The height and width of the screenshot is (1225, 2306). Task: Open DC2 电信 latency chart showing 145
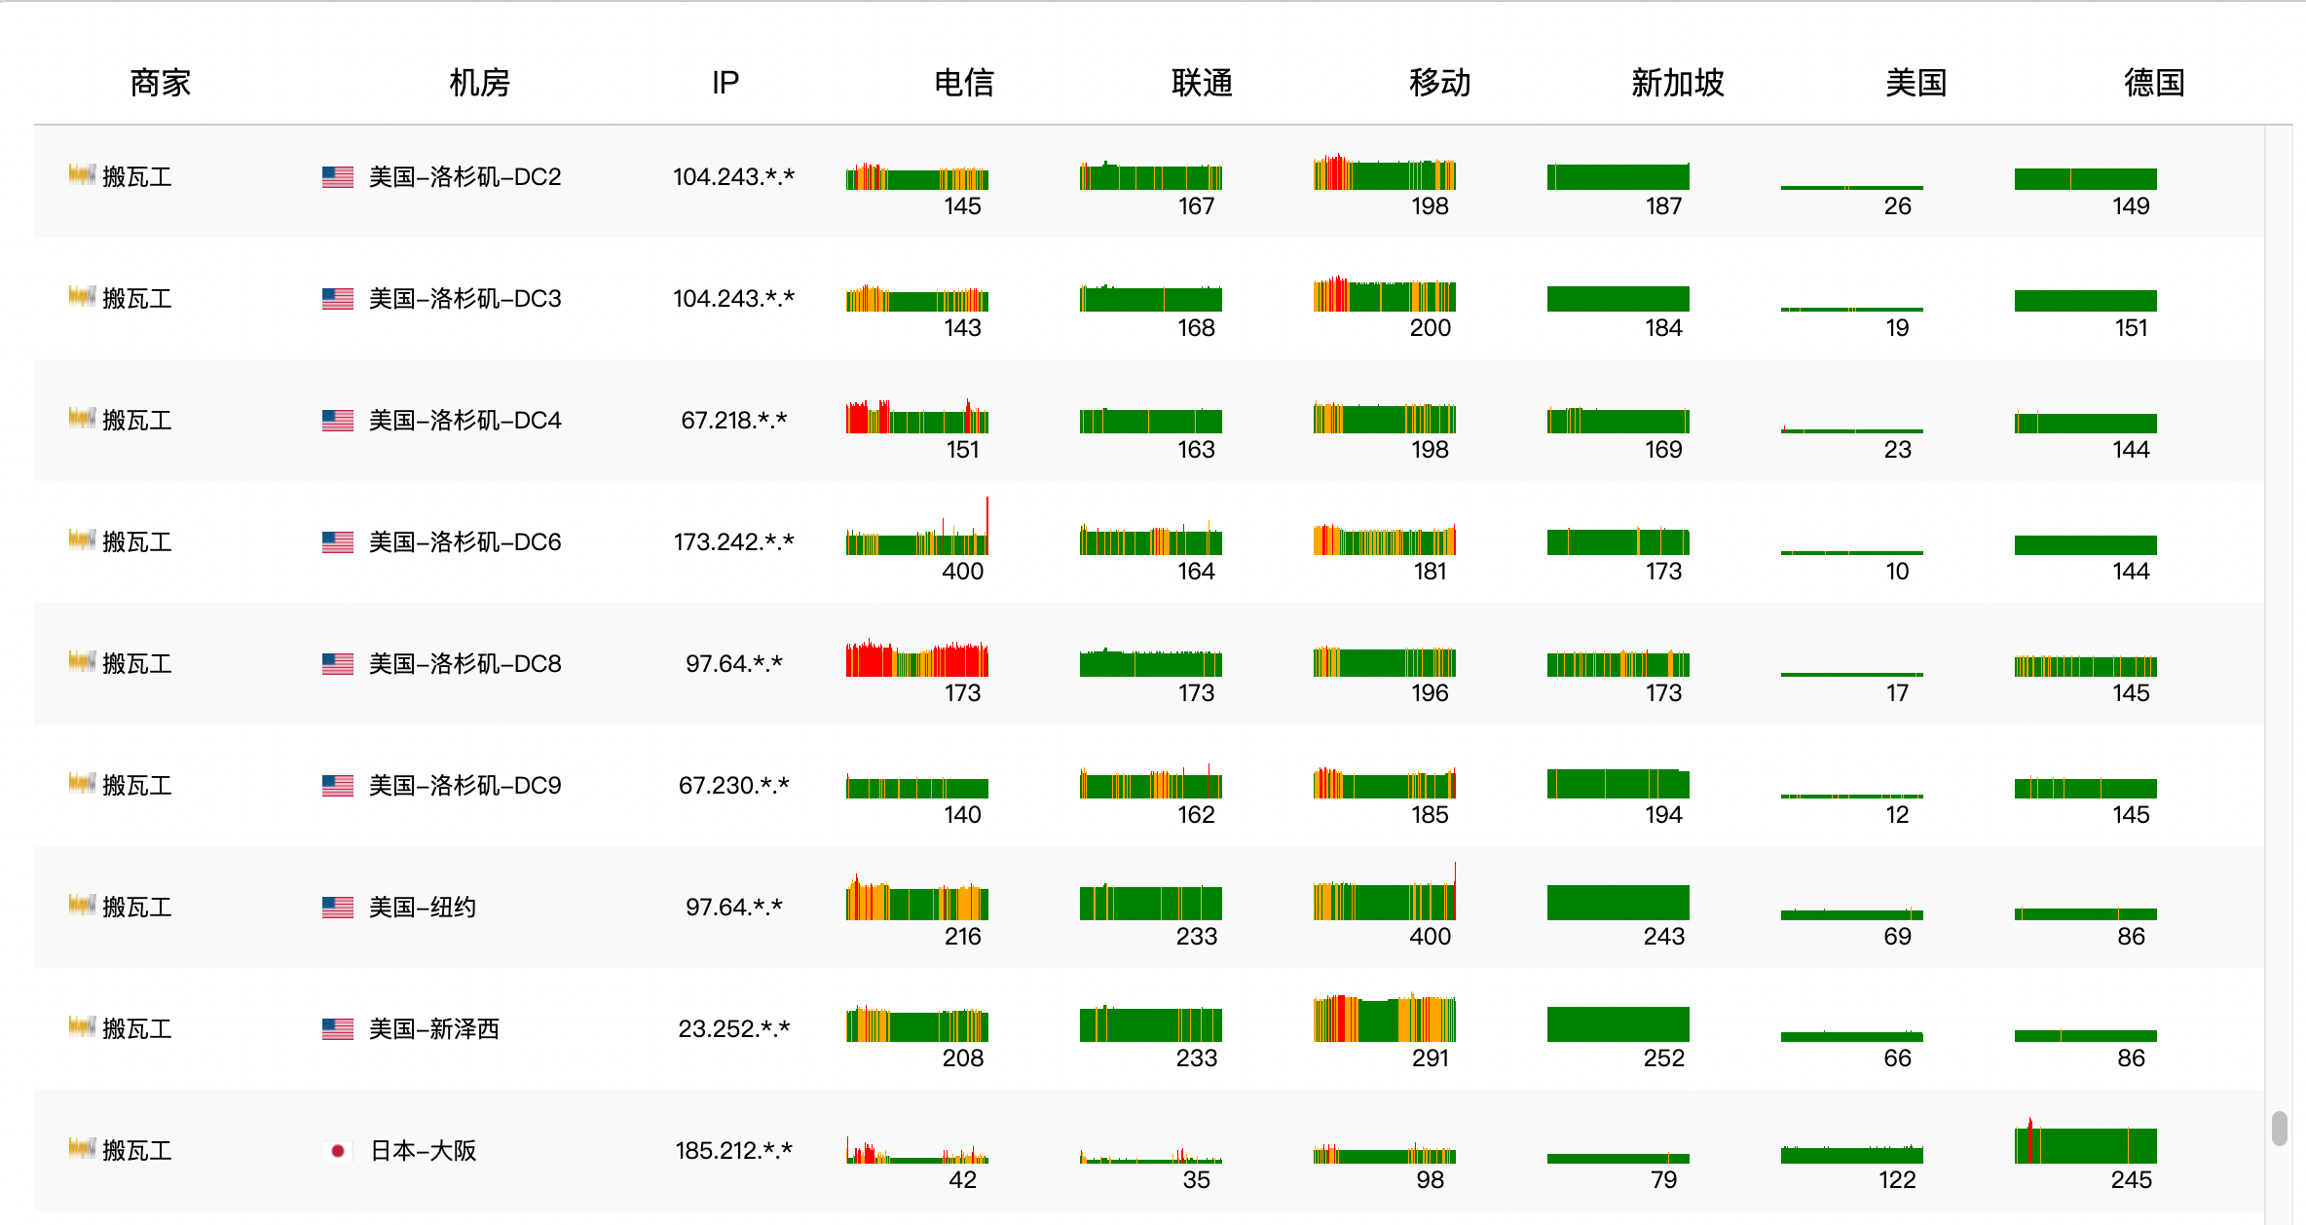[x=917, y=176]
